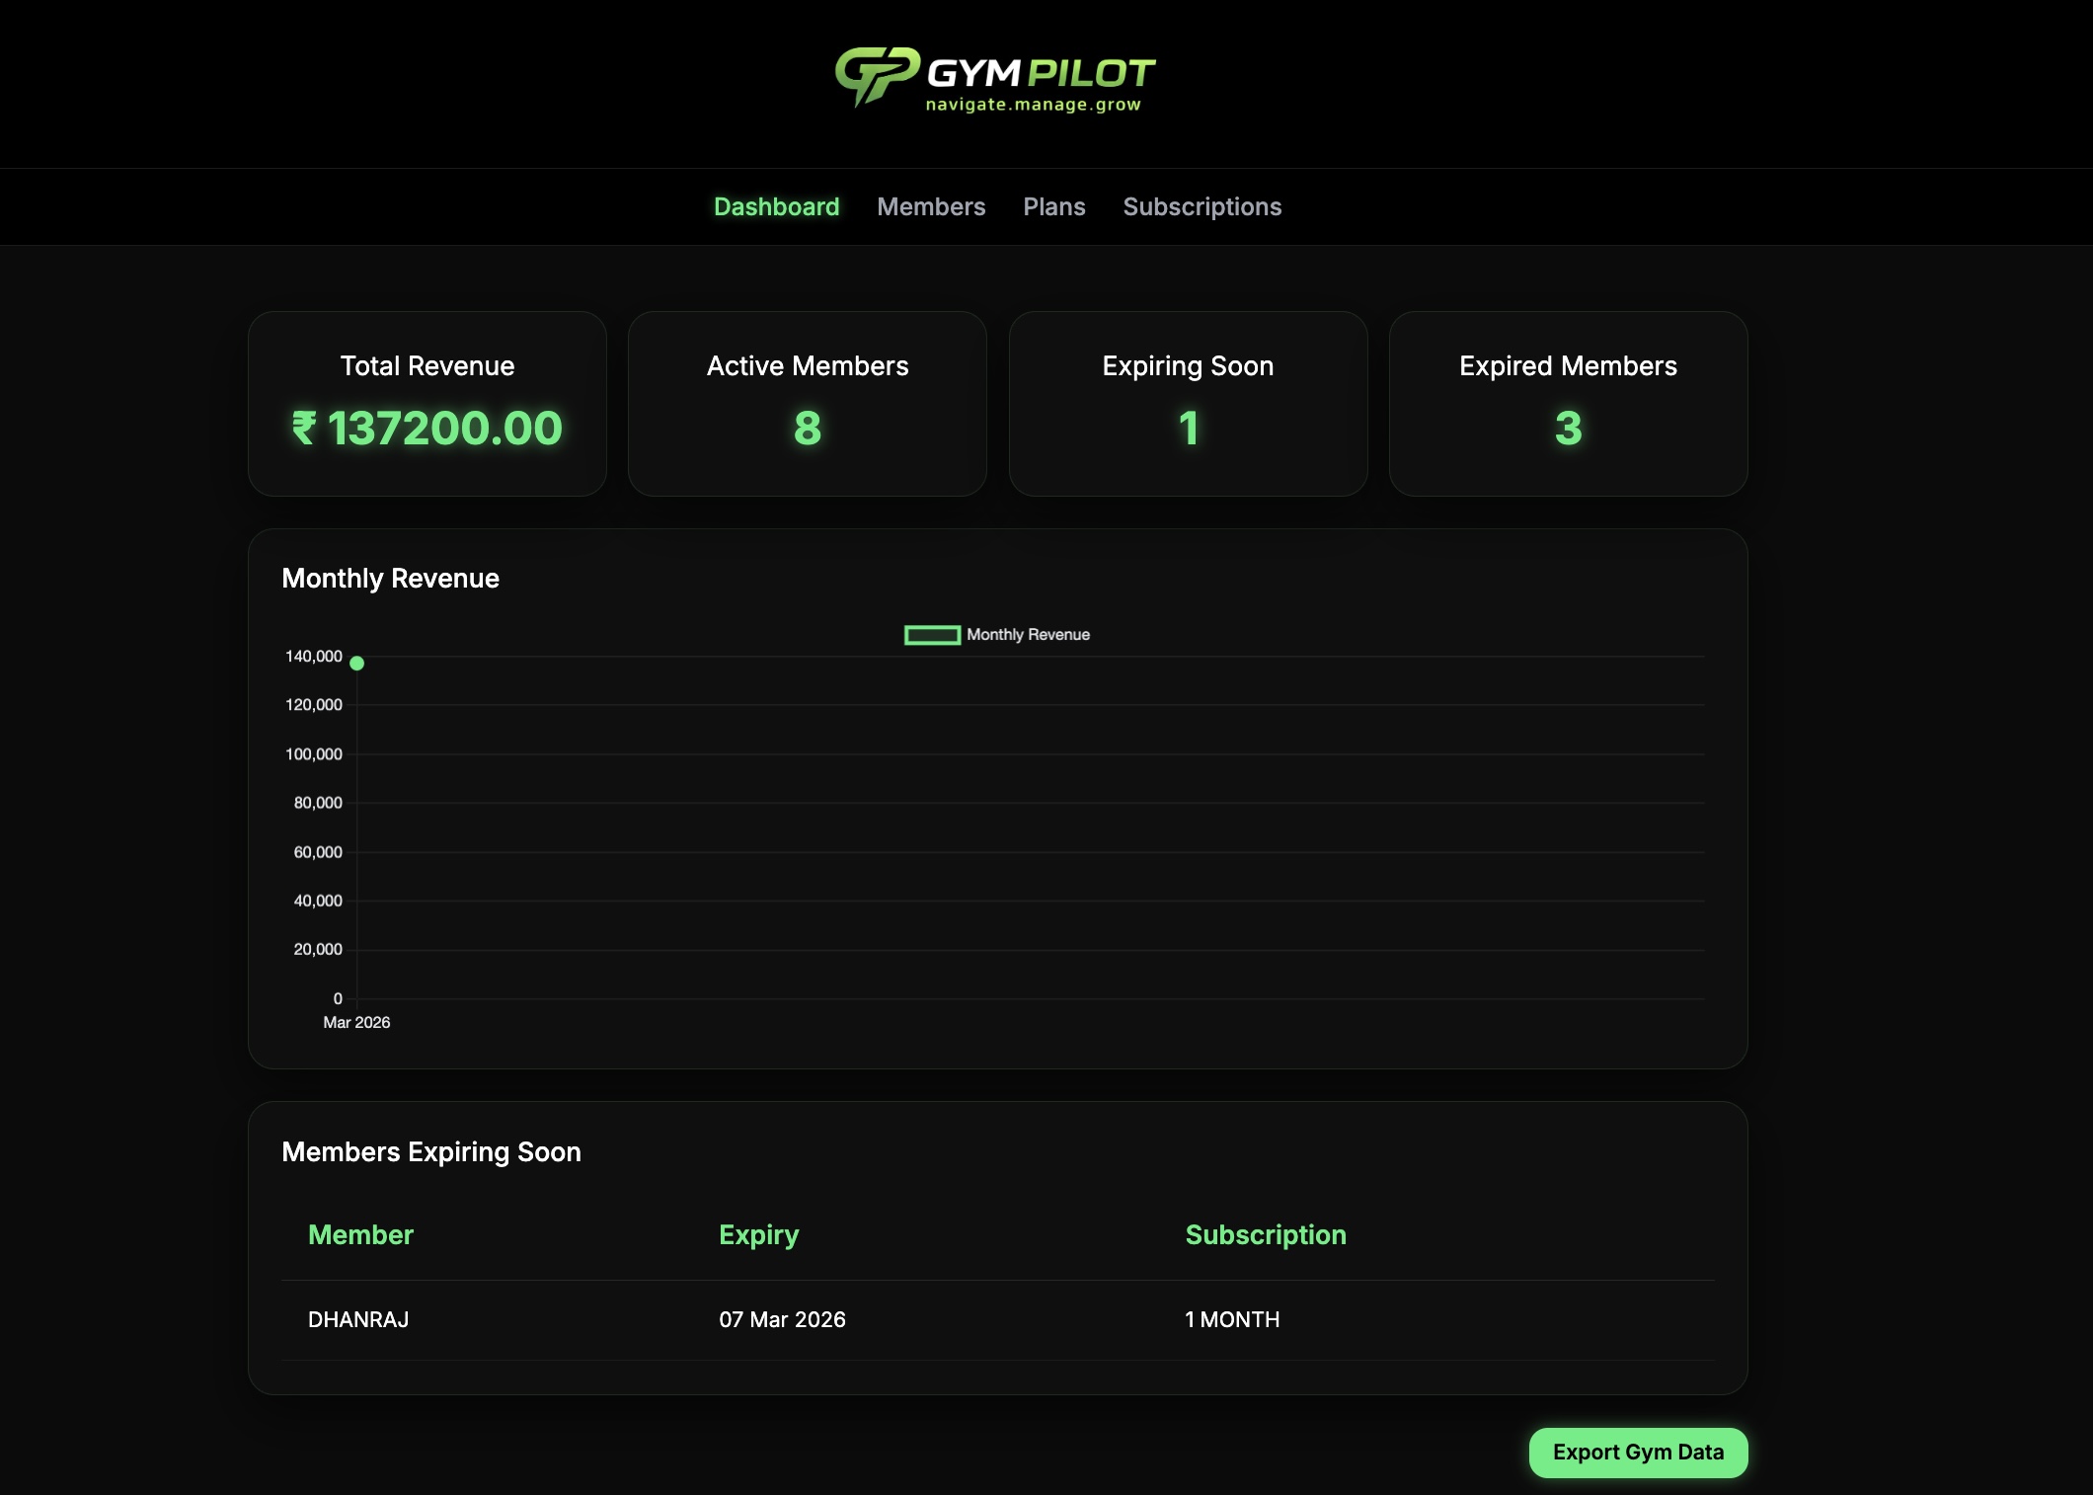Select the Active Members card

click(x=807, y=404)
